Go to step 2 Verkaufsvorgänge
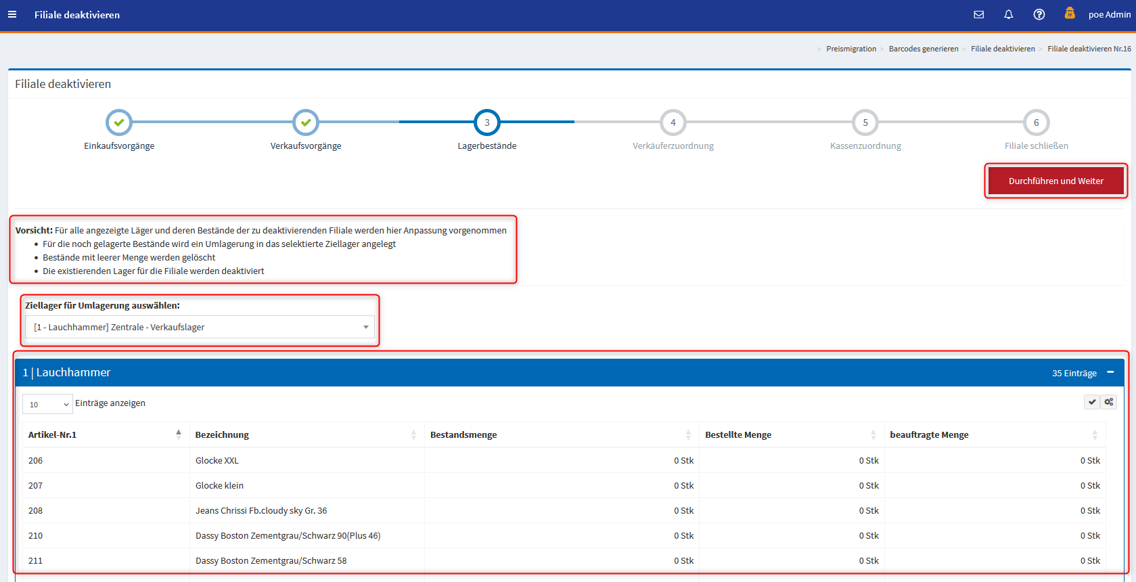The height and width of the screenshot is (582, 1136). click(306, 122)
